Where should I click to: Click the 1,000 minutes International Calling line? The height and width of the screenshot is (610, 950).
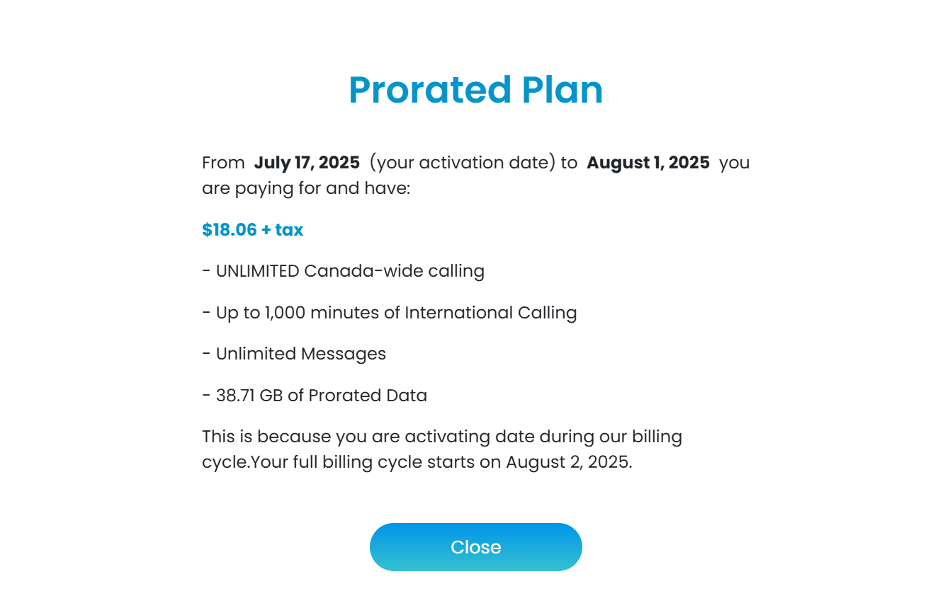pos(389,313)
